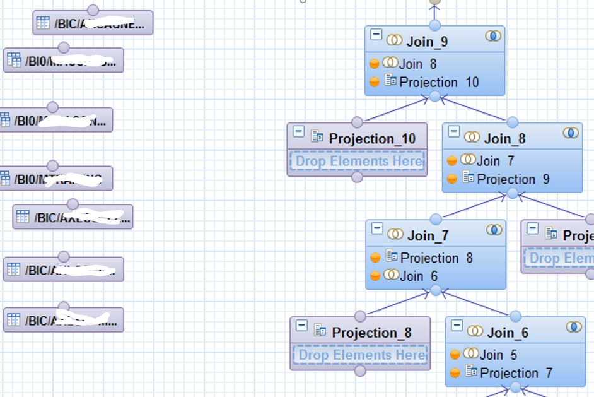Click the join type icon on Join_7

coord(494,230)
